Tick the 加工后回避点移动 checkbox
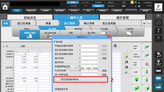This screenshot has width=164, height=92. pyautogui.click(x=58, y=79)
